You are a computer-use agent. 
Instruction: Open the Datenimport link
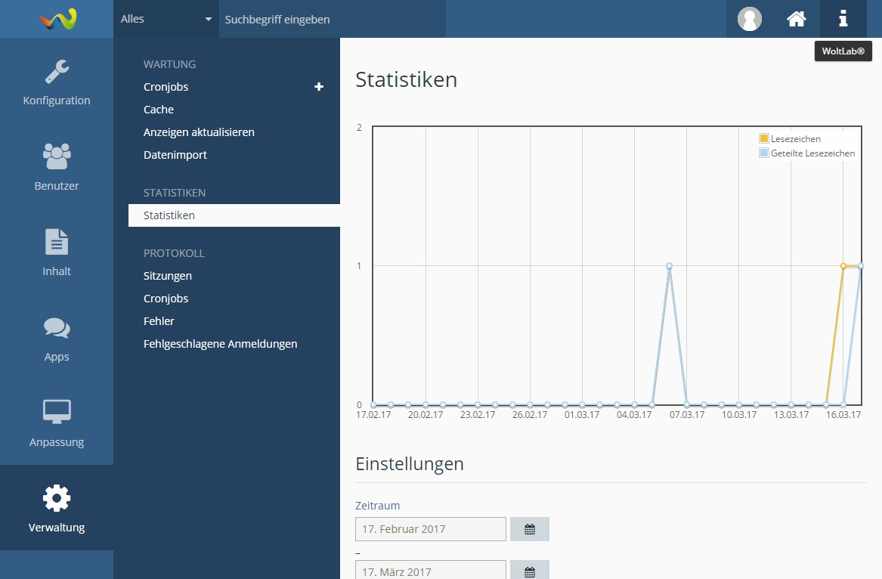175,155
